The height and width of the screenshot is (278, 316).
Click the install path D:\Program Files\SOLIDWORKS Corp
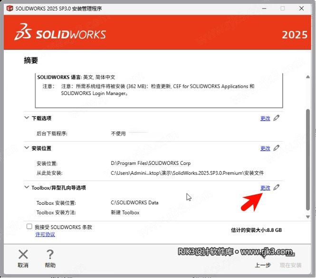pos(151,163)
